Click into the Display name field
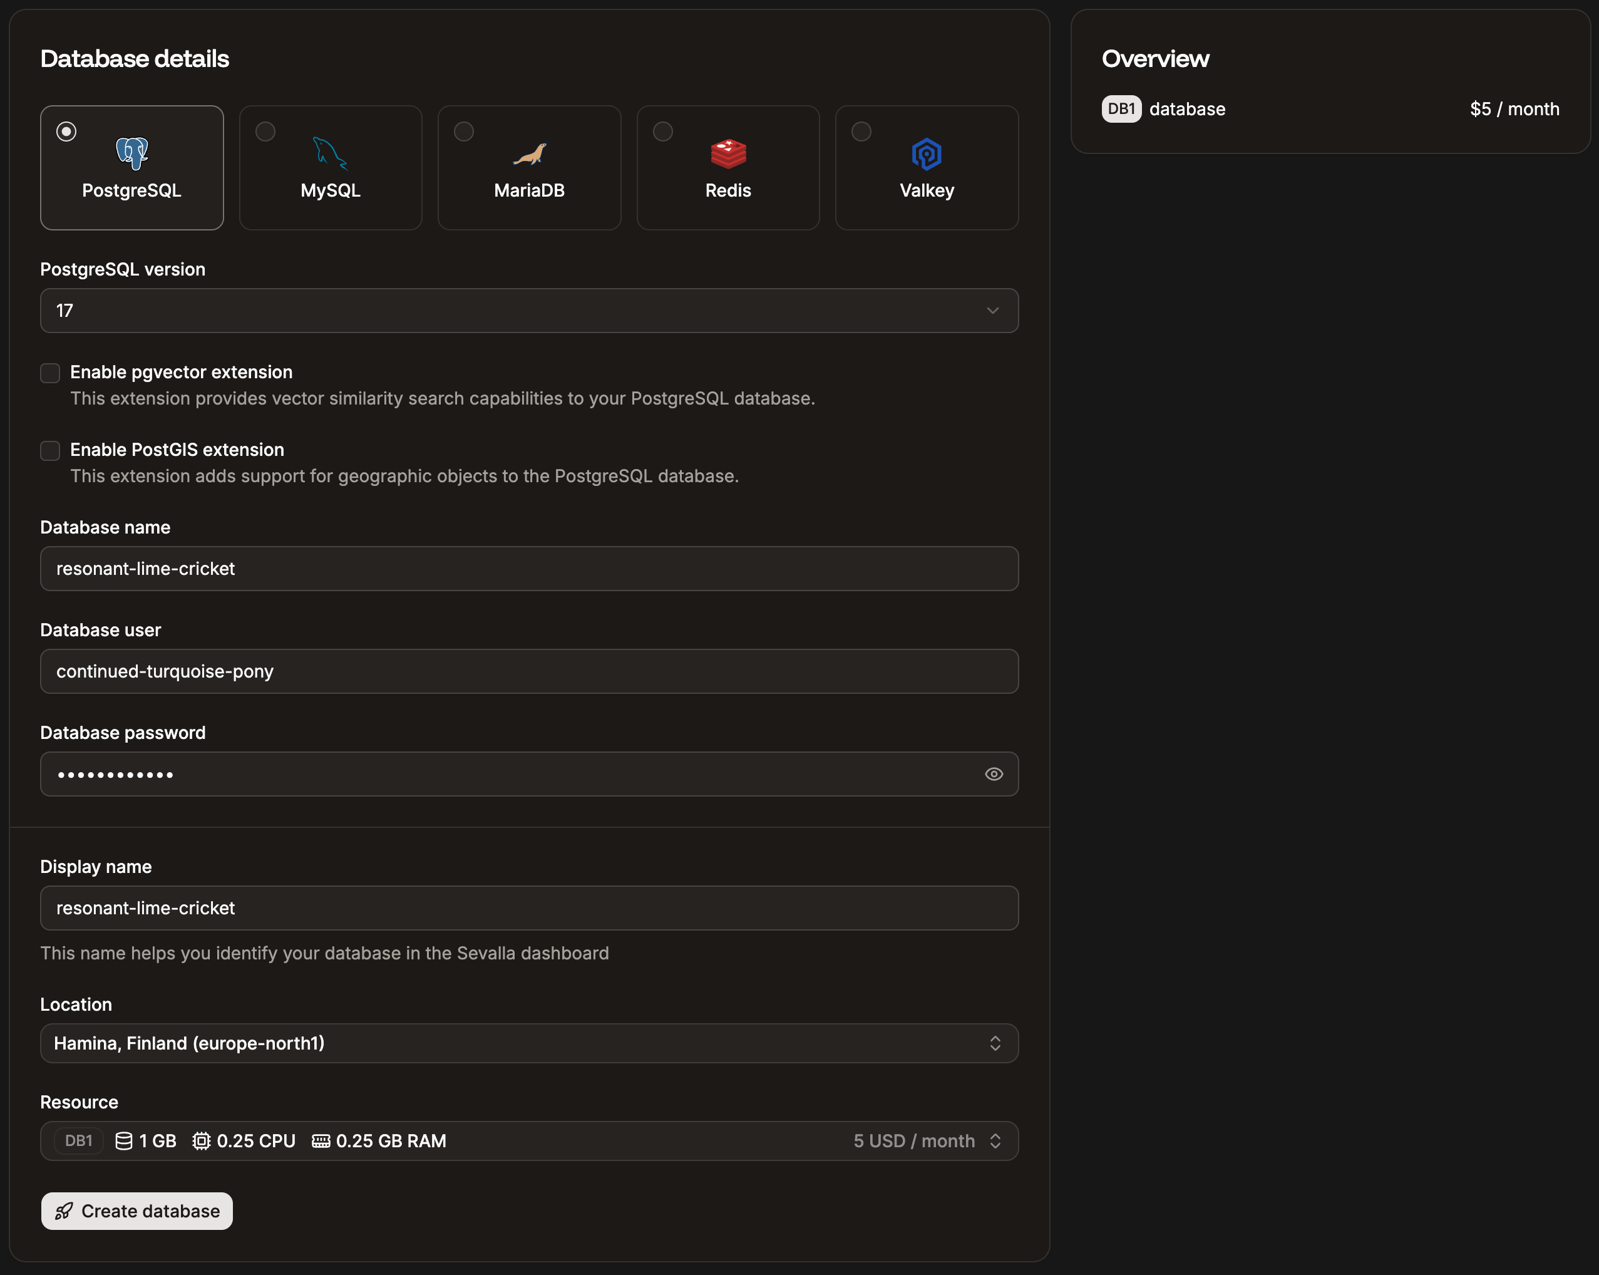The height and width of the screenshot is (1275, 1599). coord(530,908)
